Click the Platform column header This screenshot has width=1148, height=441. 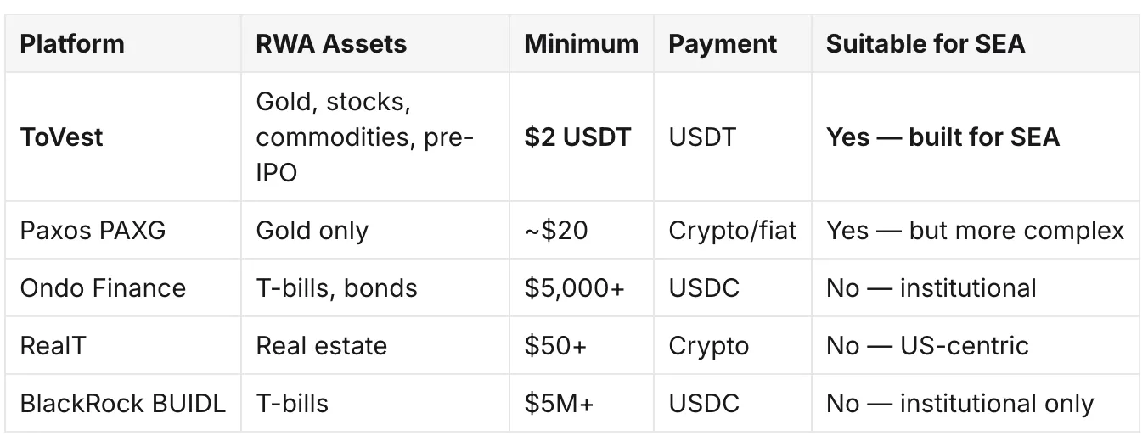click(x=72, y=43)
